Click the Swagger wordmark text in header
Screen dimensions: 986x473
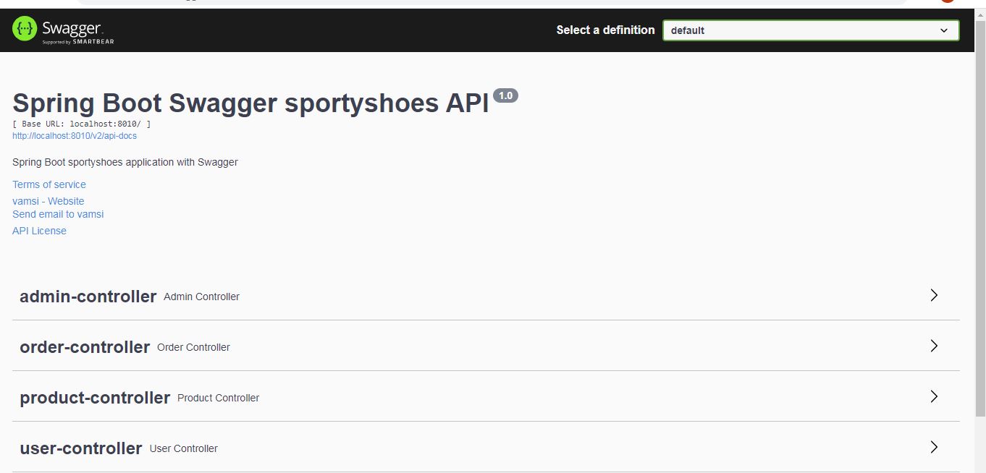72,29
